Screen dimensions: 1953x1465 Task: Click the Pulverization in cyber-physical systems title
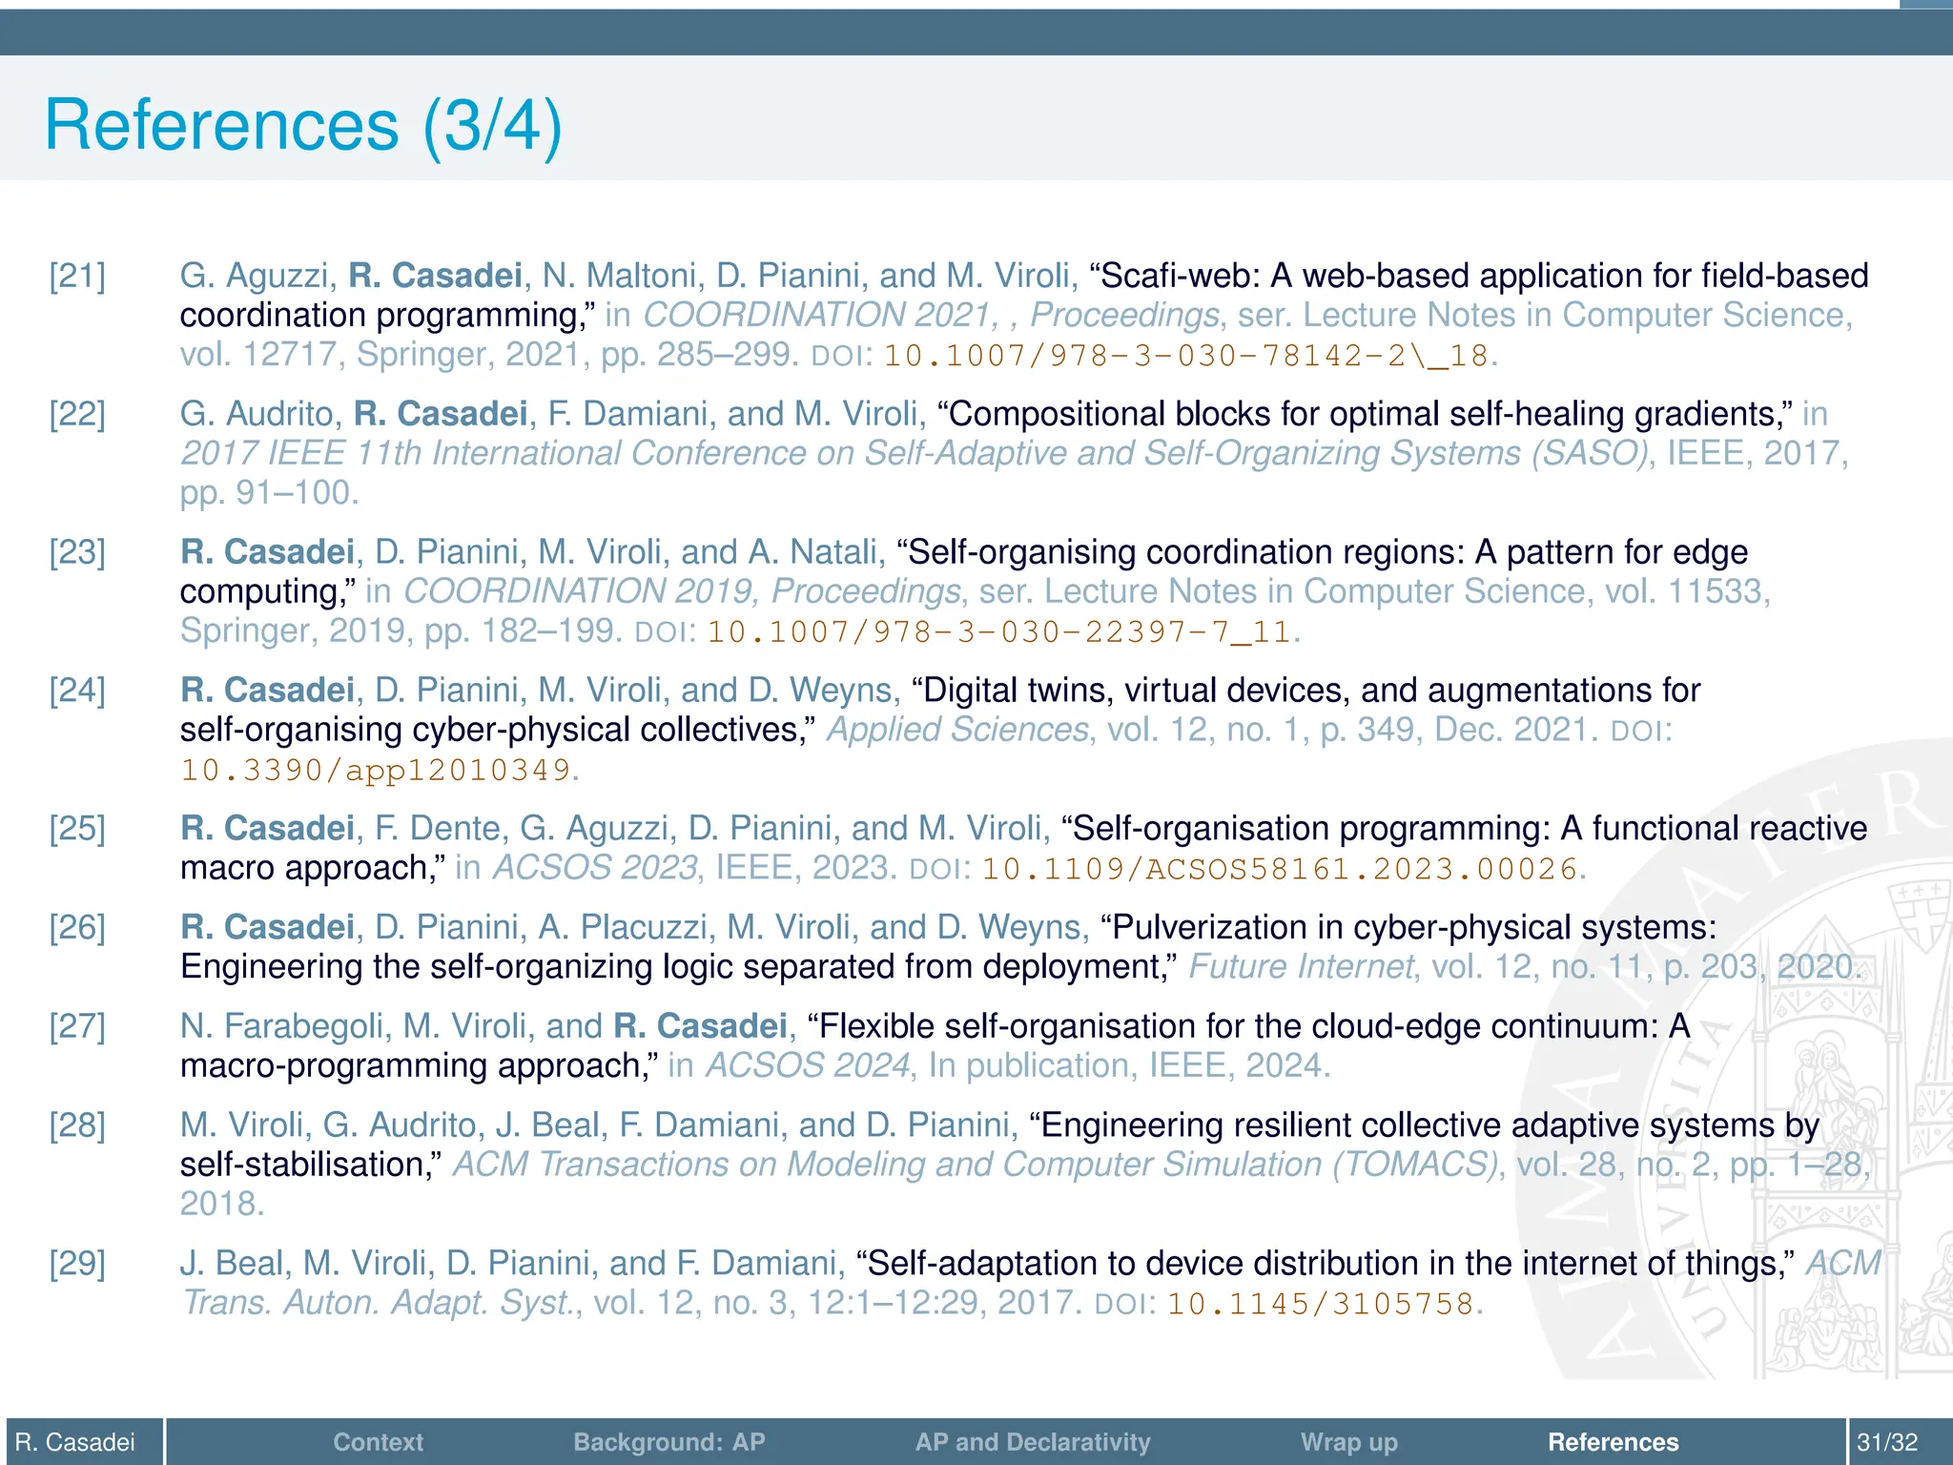pyautogui.click(x=949, y=947)
